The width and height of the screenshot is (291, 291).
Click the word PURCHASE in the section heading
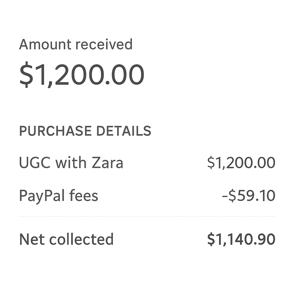[55, 131]
